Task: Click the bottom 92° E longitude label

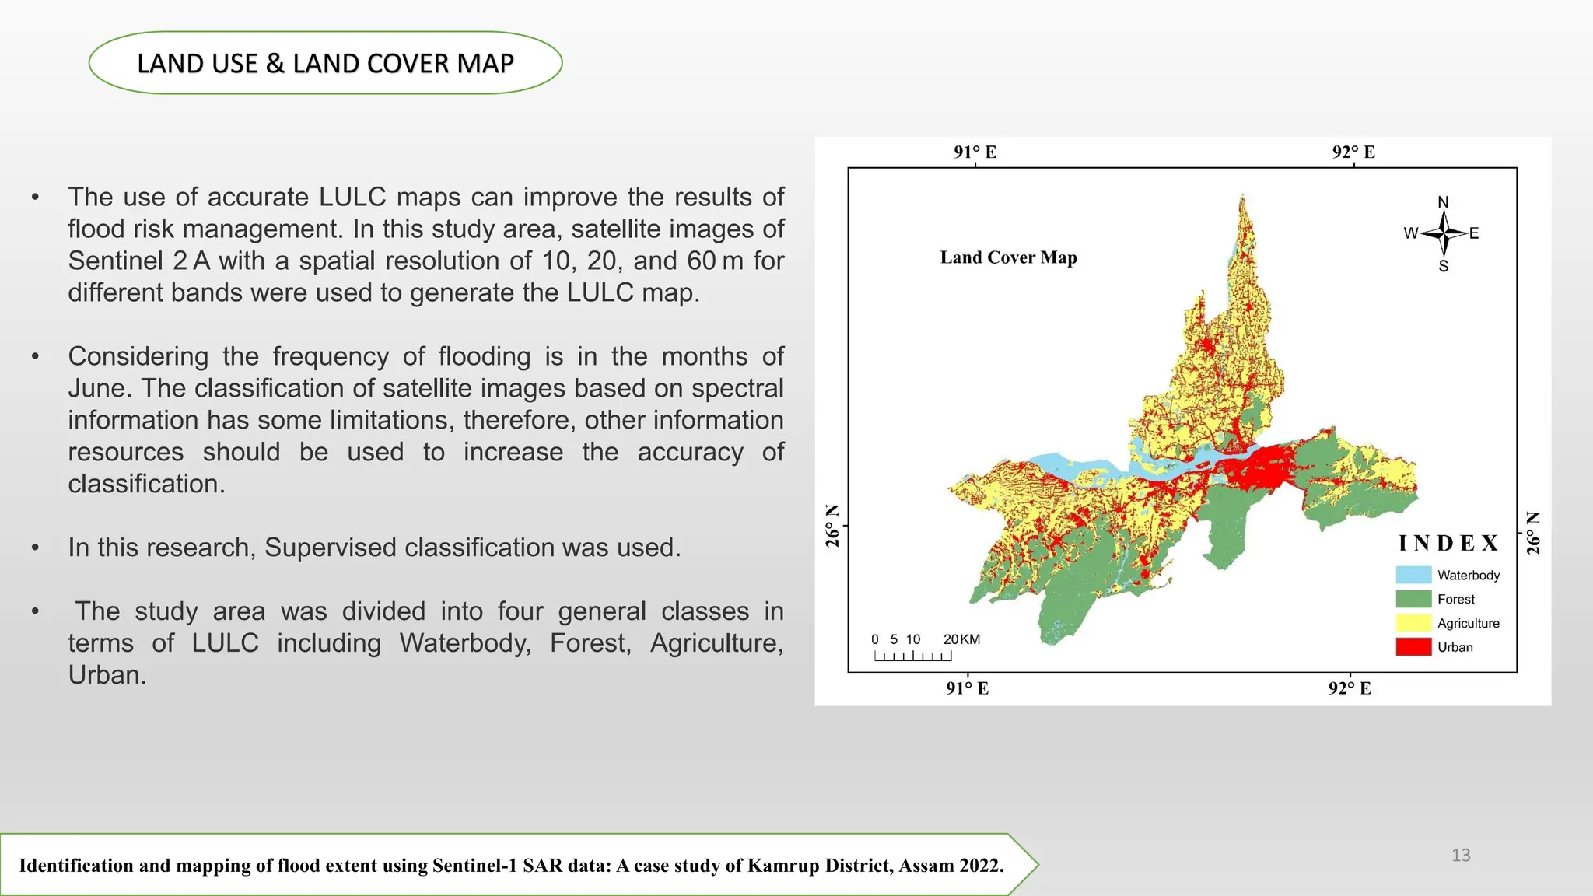Action: (1350, 688)
